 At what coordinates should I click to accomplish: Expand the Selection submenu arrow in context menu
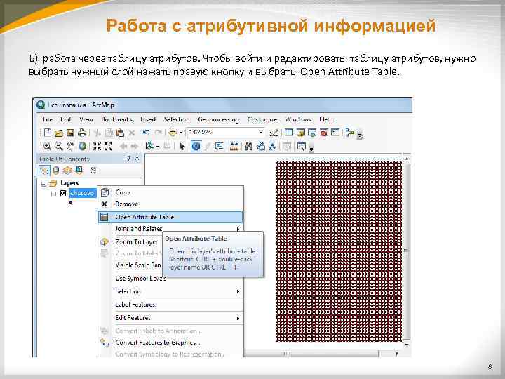(x=238, y=292)
